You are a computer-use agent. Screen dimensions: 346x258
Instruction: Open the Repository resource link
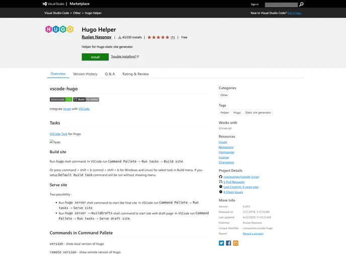(x=226, y=147)
